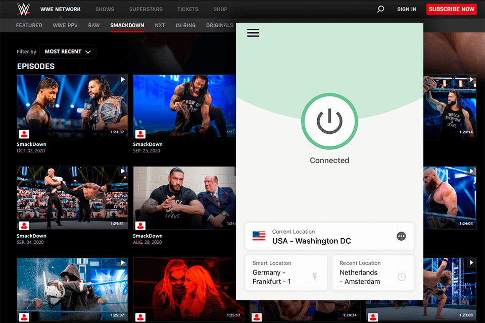
Task: Choose Smart Location Germany - Frankfurt - 1
Action: 286,273
